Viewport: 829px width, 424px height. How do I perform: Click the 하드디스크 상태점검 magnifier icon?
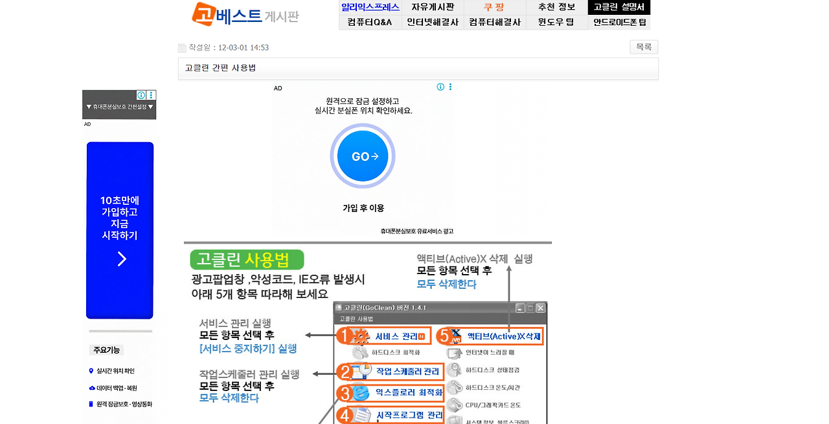tap(456, 370)
